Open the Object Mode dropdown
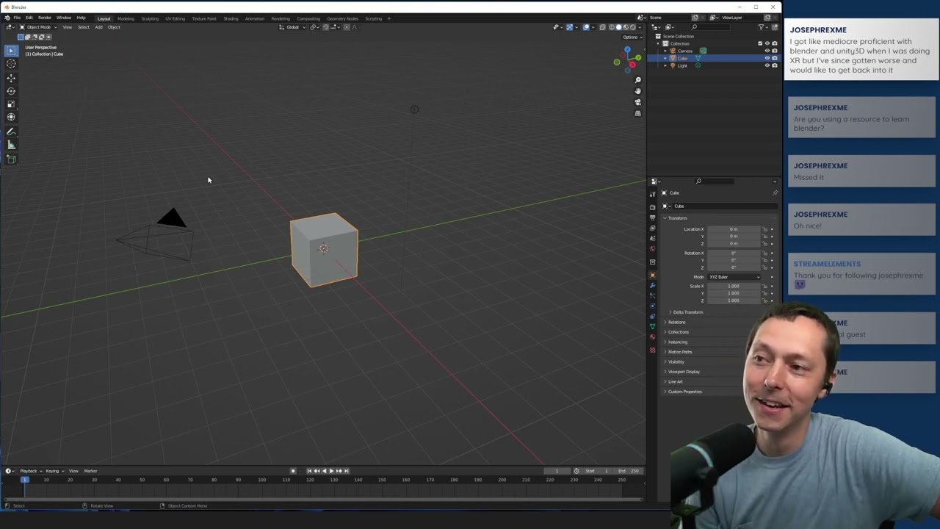The height and width of the screenshot is (529, 940). click(x=37, y=27)
